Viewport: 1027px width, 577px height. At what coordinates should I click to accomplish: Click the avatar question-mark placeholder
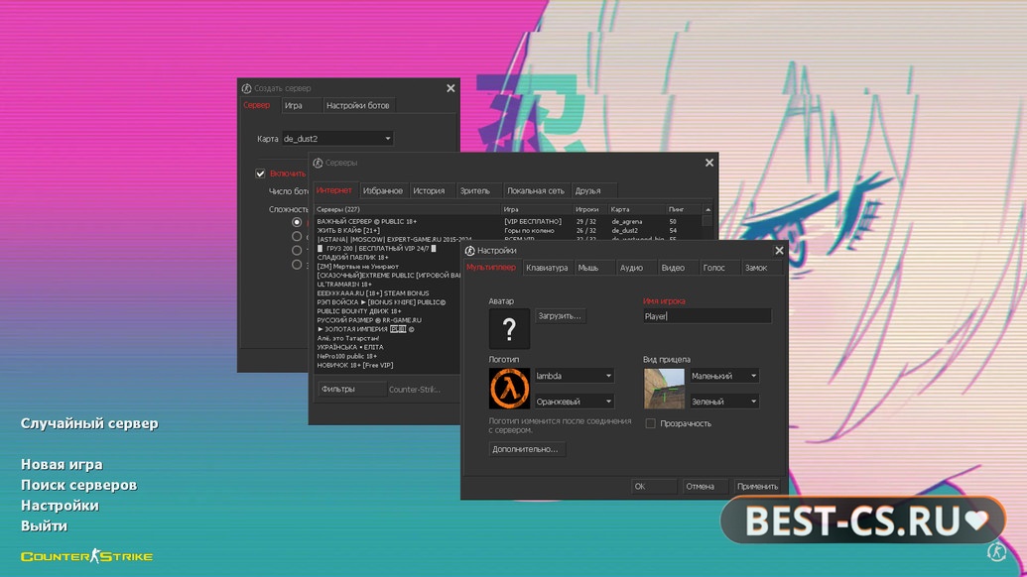click(x=509, y=328)
